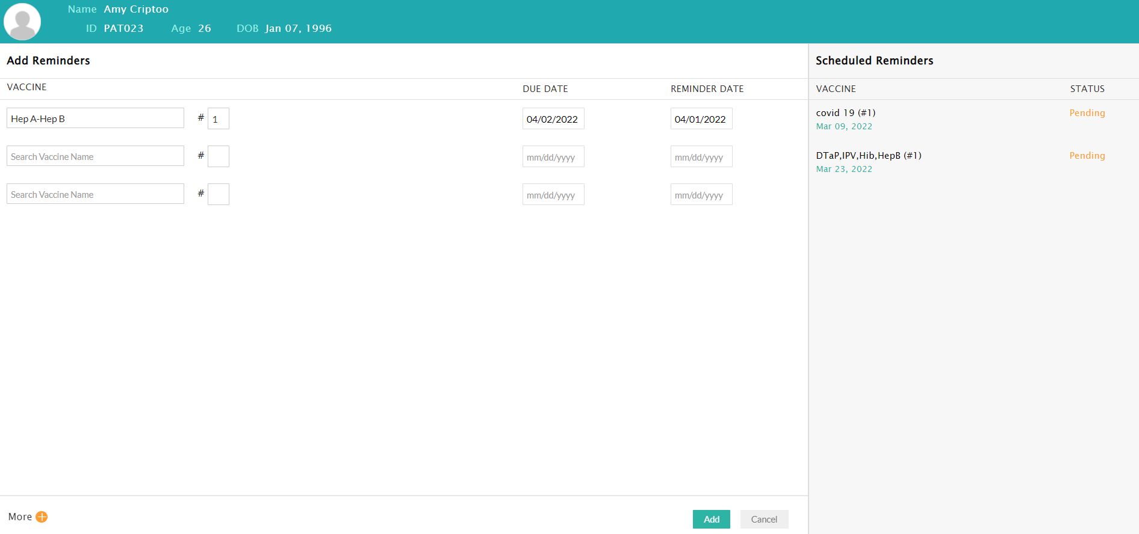Select the third row reminder date field
Image resolution: width=1139 pixels, height=534 pixels.
(x=701, y=195)
